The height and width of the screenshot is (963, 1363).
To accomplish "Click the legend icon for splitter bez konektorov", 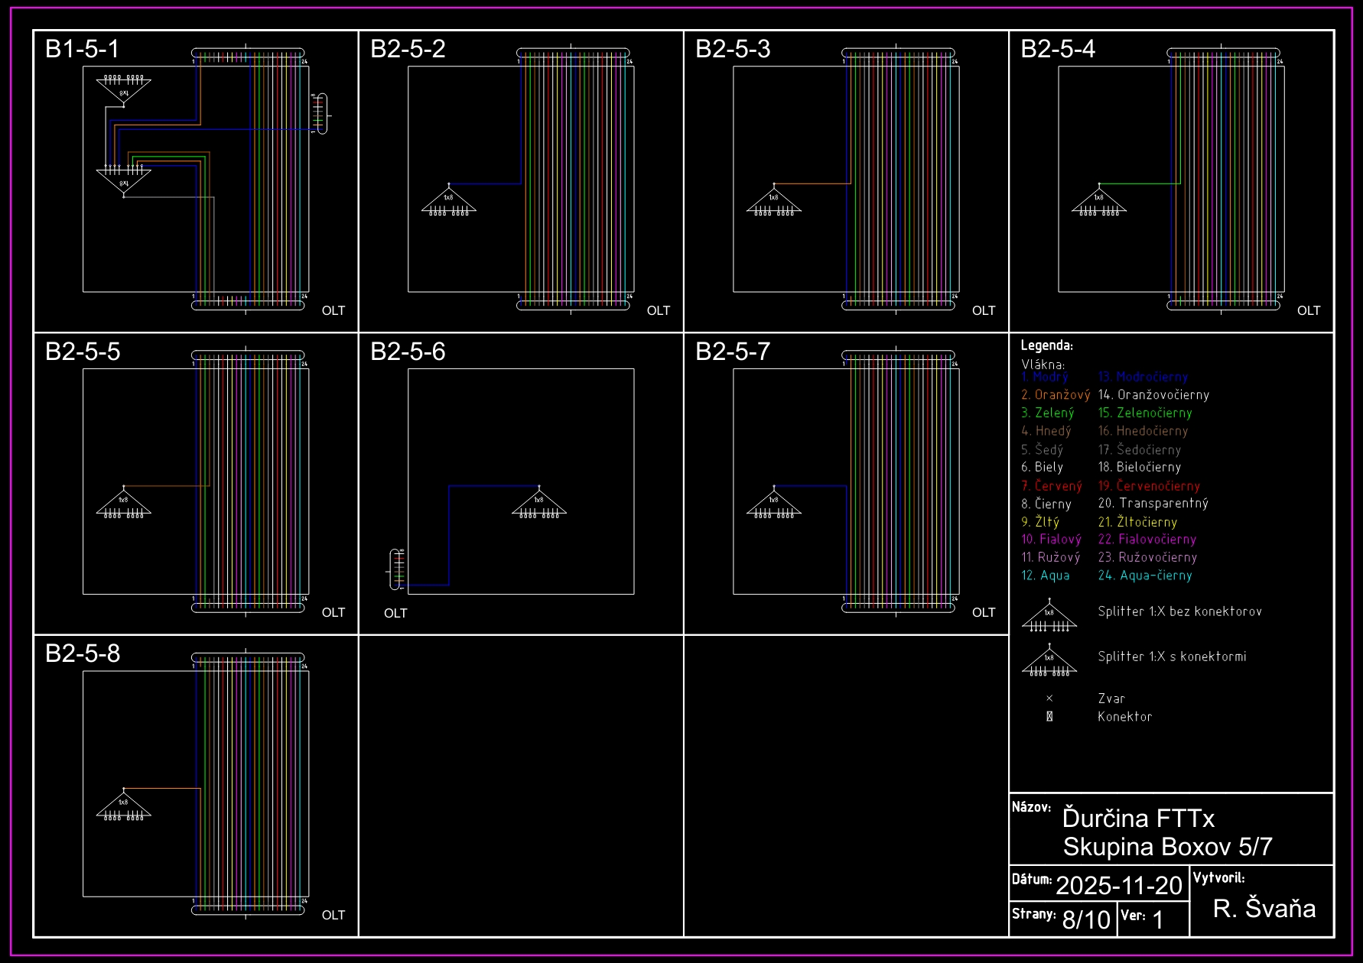I will 1049,616.
